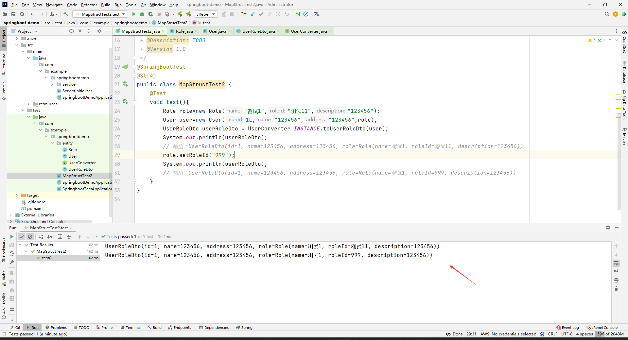
Task: Select UserConverter in project tree
Action: pyautogui.click(x=82, y=163)
